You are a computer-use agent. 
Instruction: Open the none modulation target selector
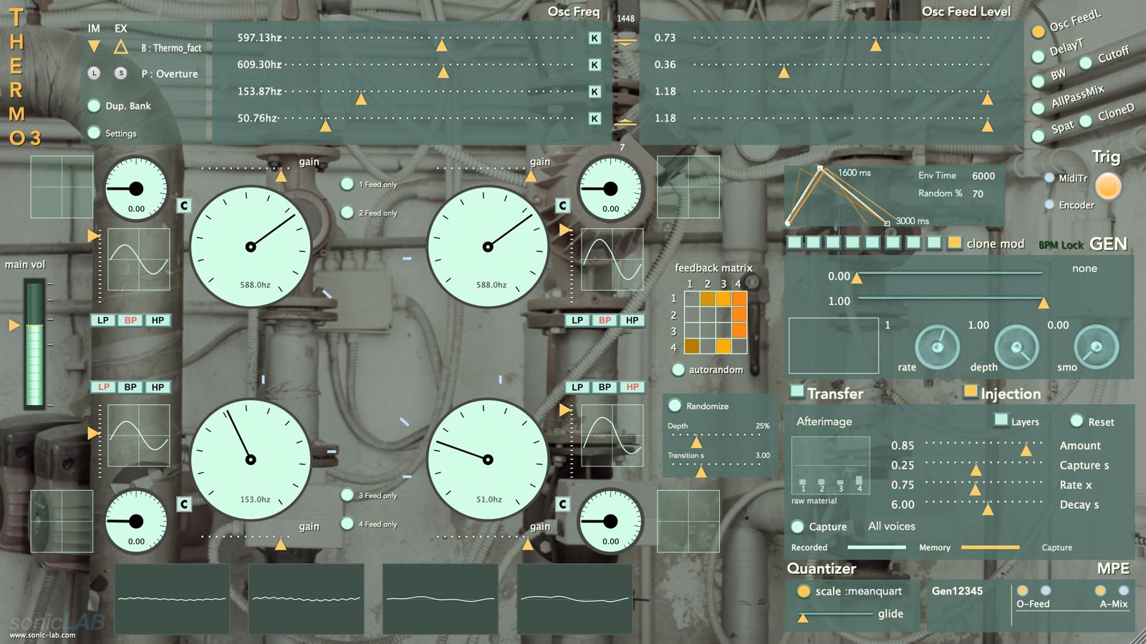click(1084, 268)
